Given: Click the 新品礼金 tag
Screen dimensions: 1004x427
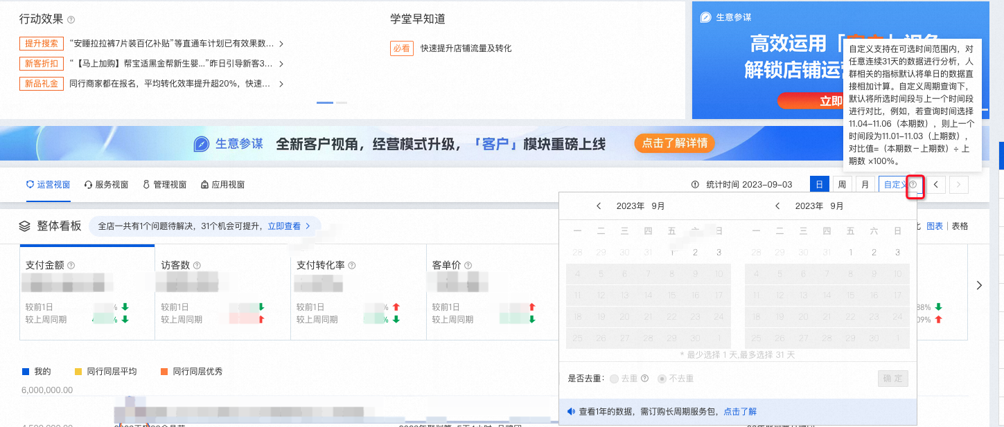Looking at the screenshot, I should point(42,84).
